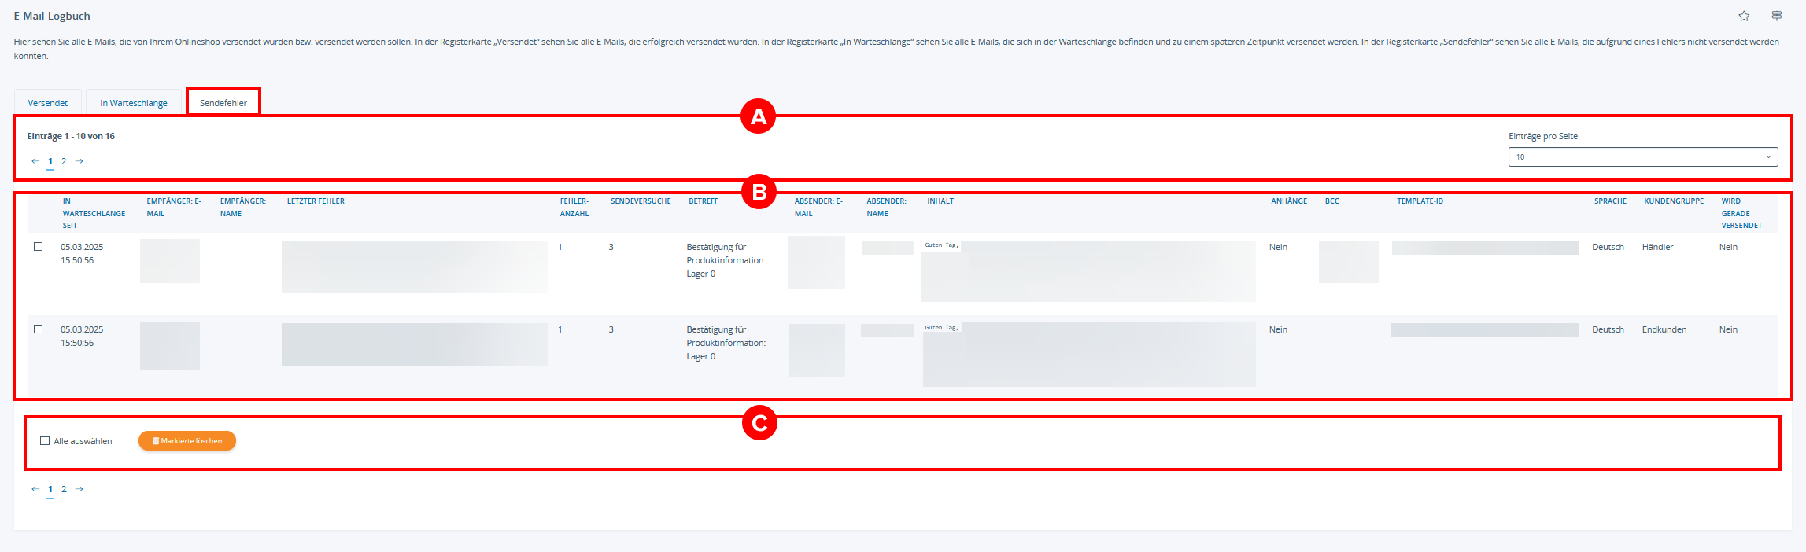Go to previous page using top arrow

pyautogui.click(x=35, y=161)
